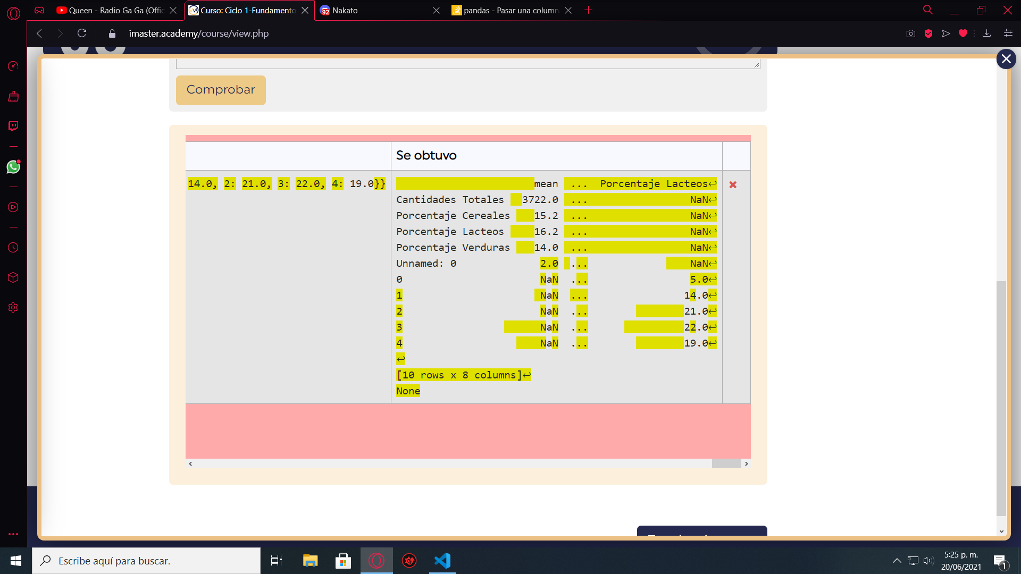Open Visual Studio Code from taskbar
This screenshot has height=574, width=1021.
tap(442, 561)
